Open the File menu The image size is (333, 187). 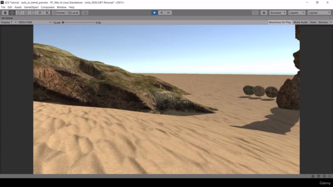3,7
